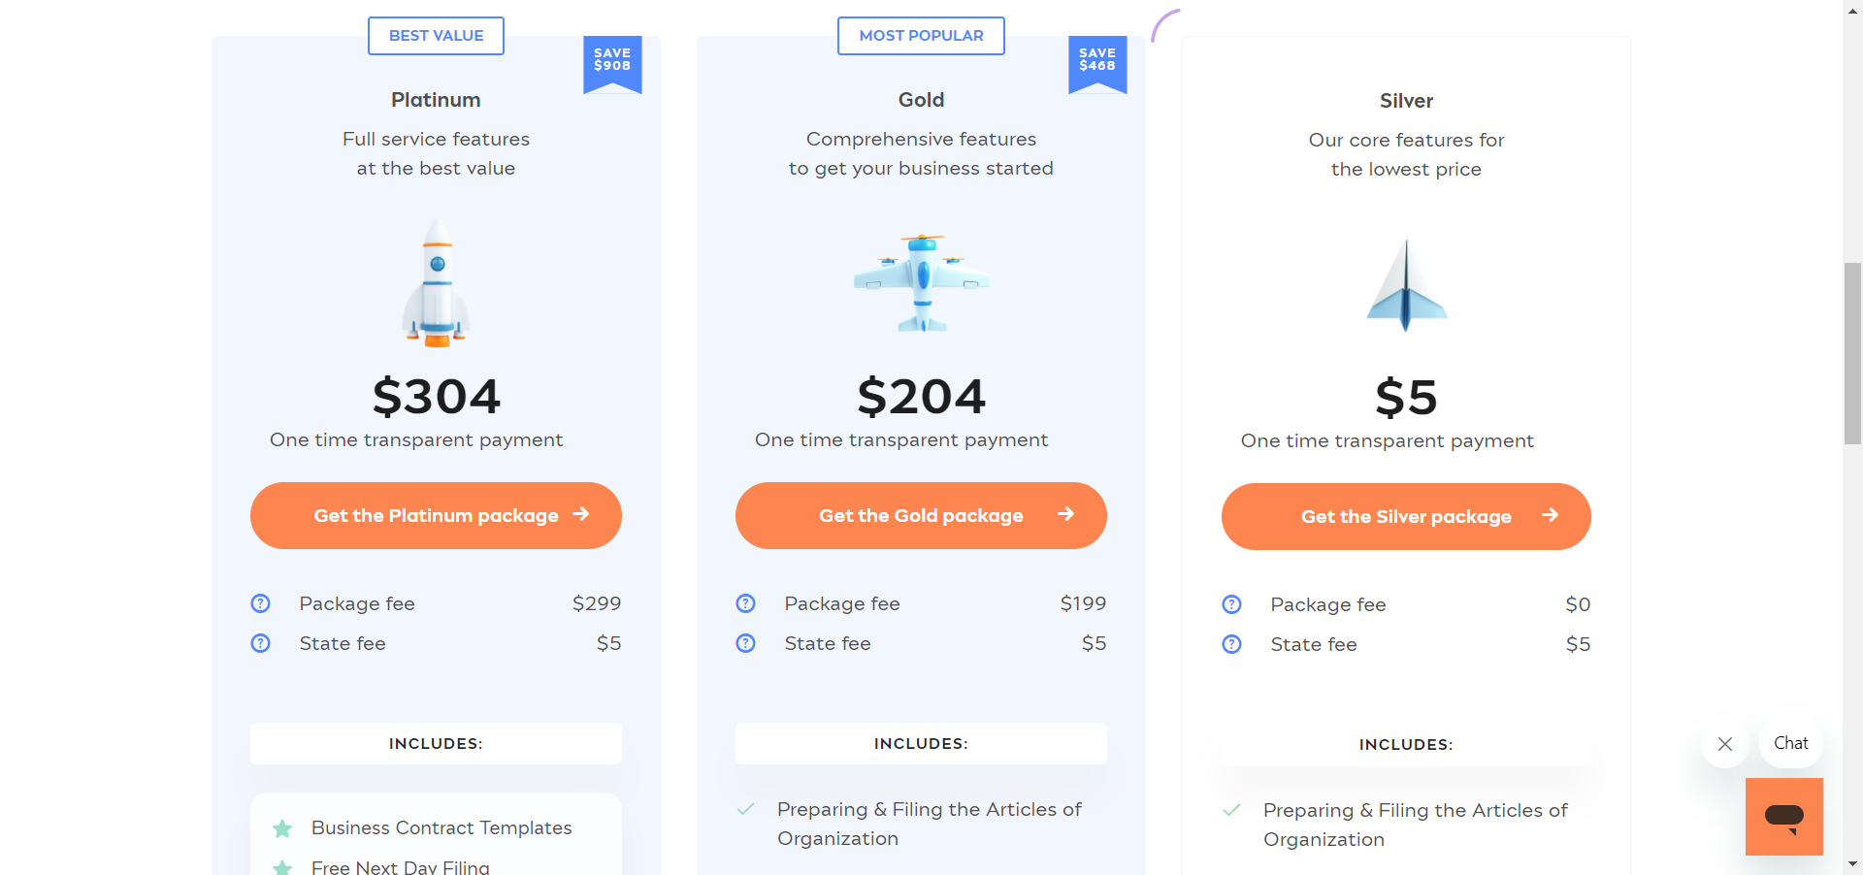Click the Gold Package fee help icon
Image resolution: width=1863 pixels, height=875 pixels.
pos(745,603)
